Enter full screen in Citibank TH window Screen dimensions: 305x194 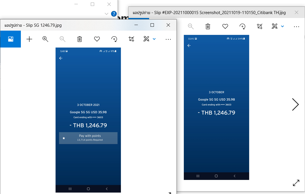(x=296, y=183)
